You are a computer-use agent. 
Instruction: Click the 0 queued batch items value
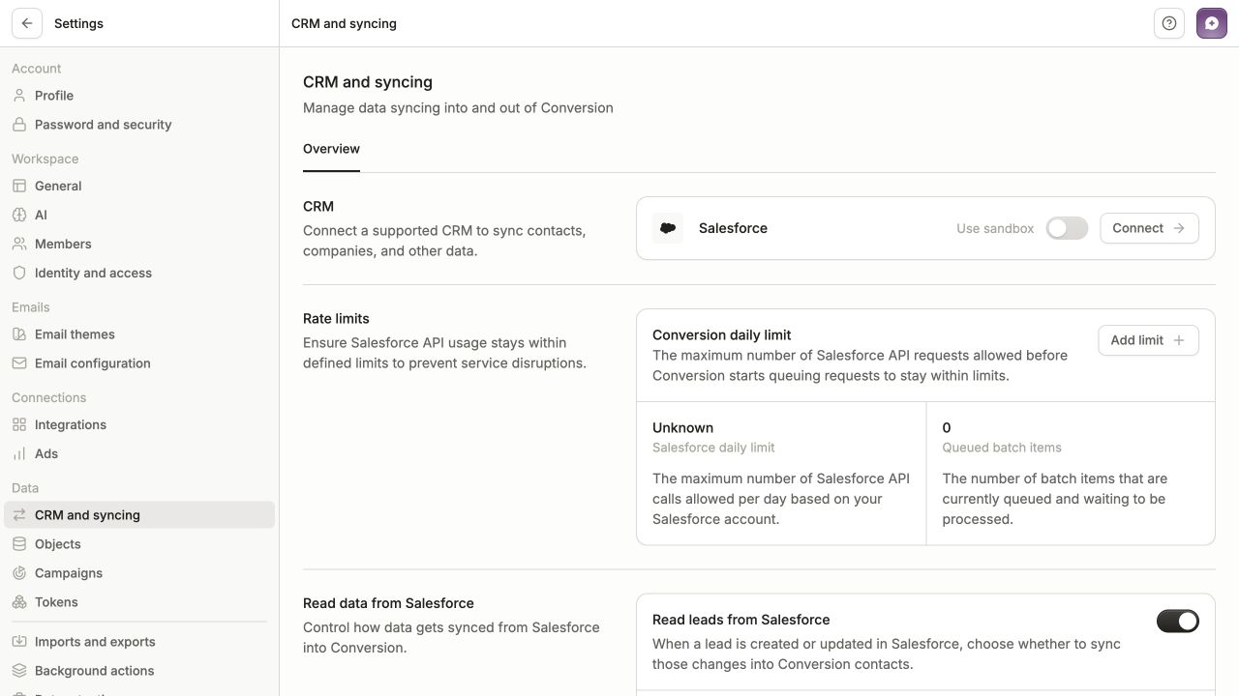pyautogui.click(x=947, y=427)
